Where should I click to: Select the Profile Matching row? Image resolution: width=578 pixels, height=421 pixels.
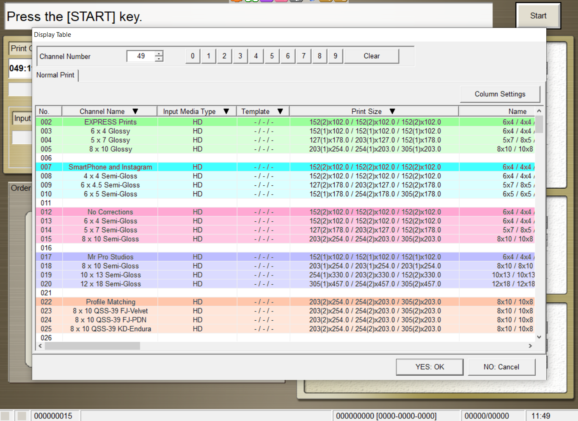(286, 302)
